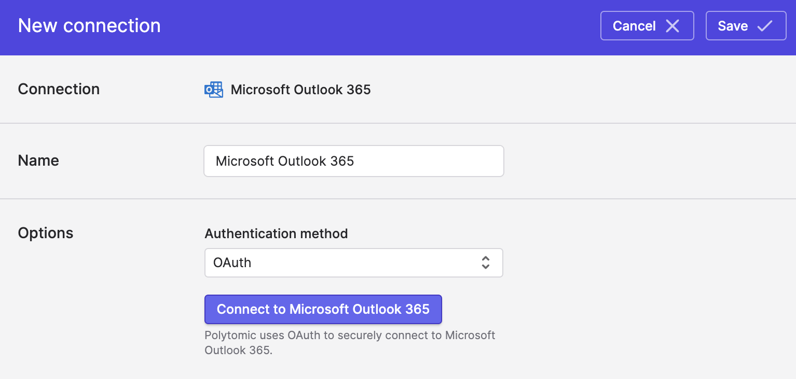Viewport: 796px width, 379px height.
Task: Click the checkmark icon in Save button
Action: (765, 26)
